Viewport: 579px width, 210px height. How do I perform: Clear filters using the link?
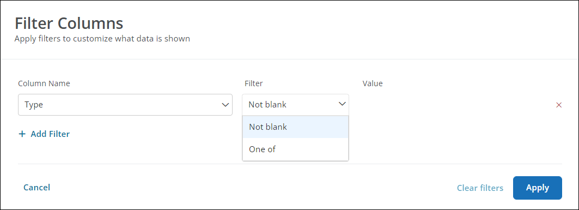[x=480, y=188]
